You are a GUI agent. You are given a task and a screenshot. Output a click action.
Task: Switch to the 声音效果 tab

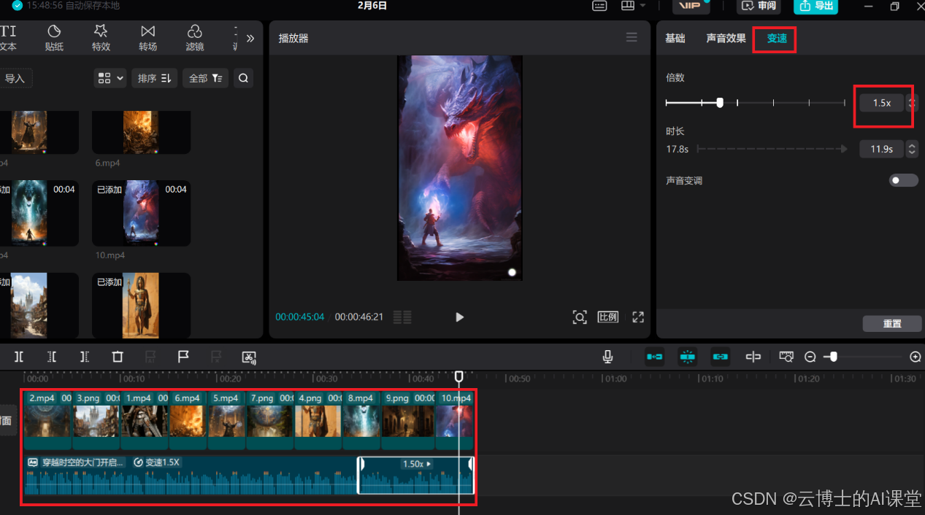pyautogui.click(x=726, y=39)
